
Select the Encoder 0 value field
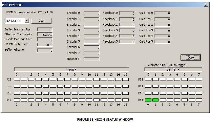(x=92, y=13)
